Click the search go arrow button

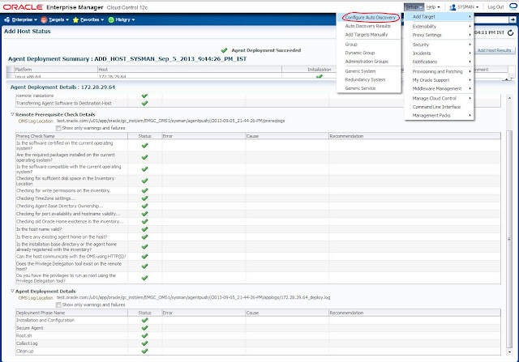point(513,19)
